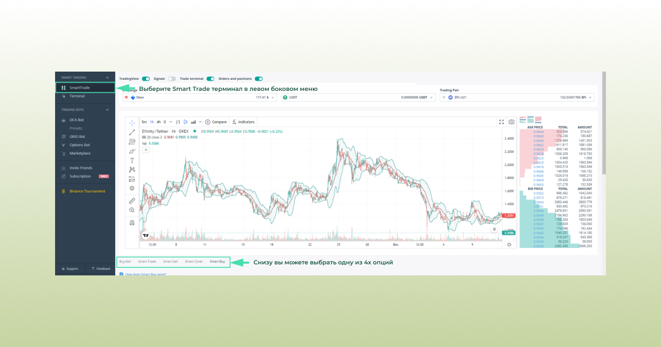Activate the ruler measure tool
This screenshot has width=661, height=347.
tap(132, 201)
